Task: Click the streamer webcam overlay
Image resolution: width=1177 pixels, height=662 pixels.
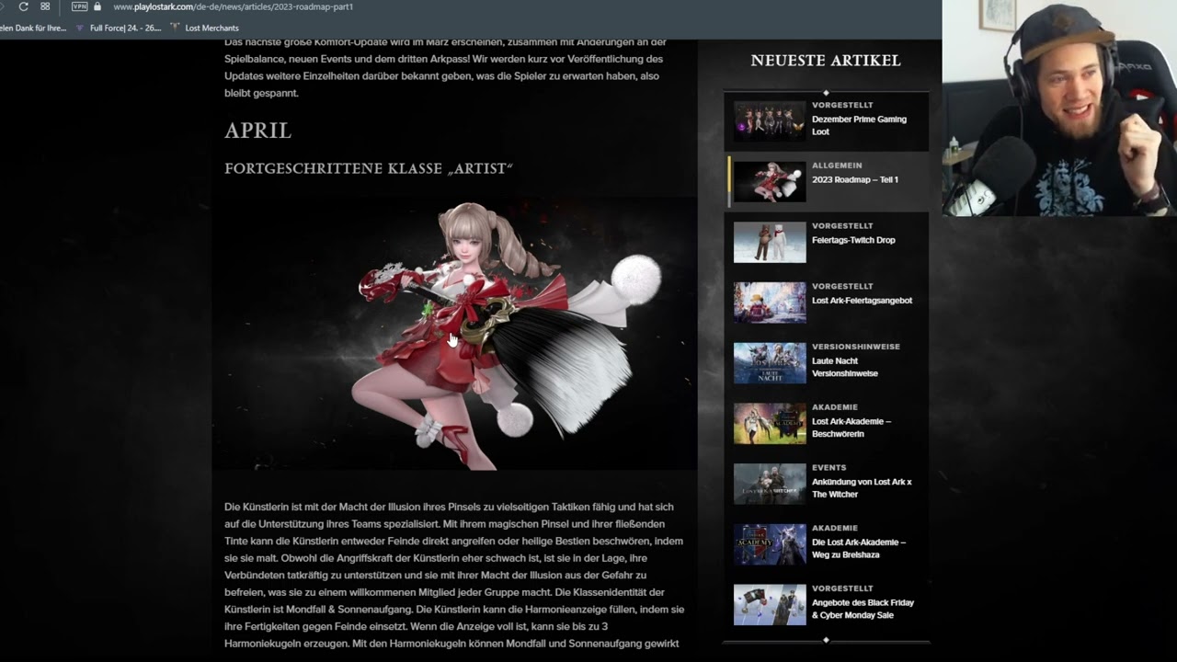Action: tap(1059, 108)
